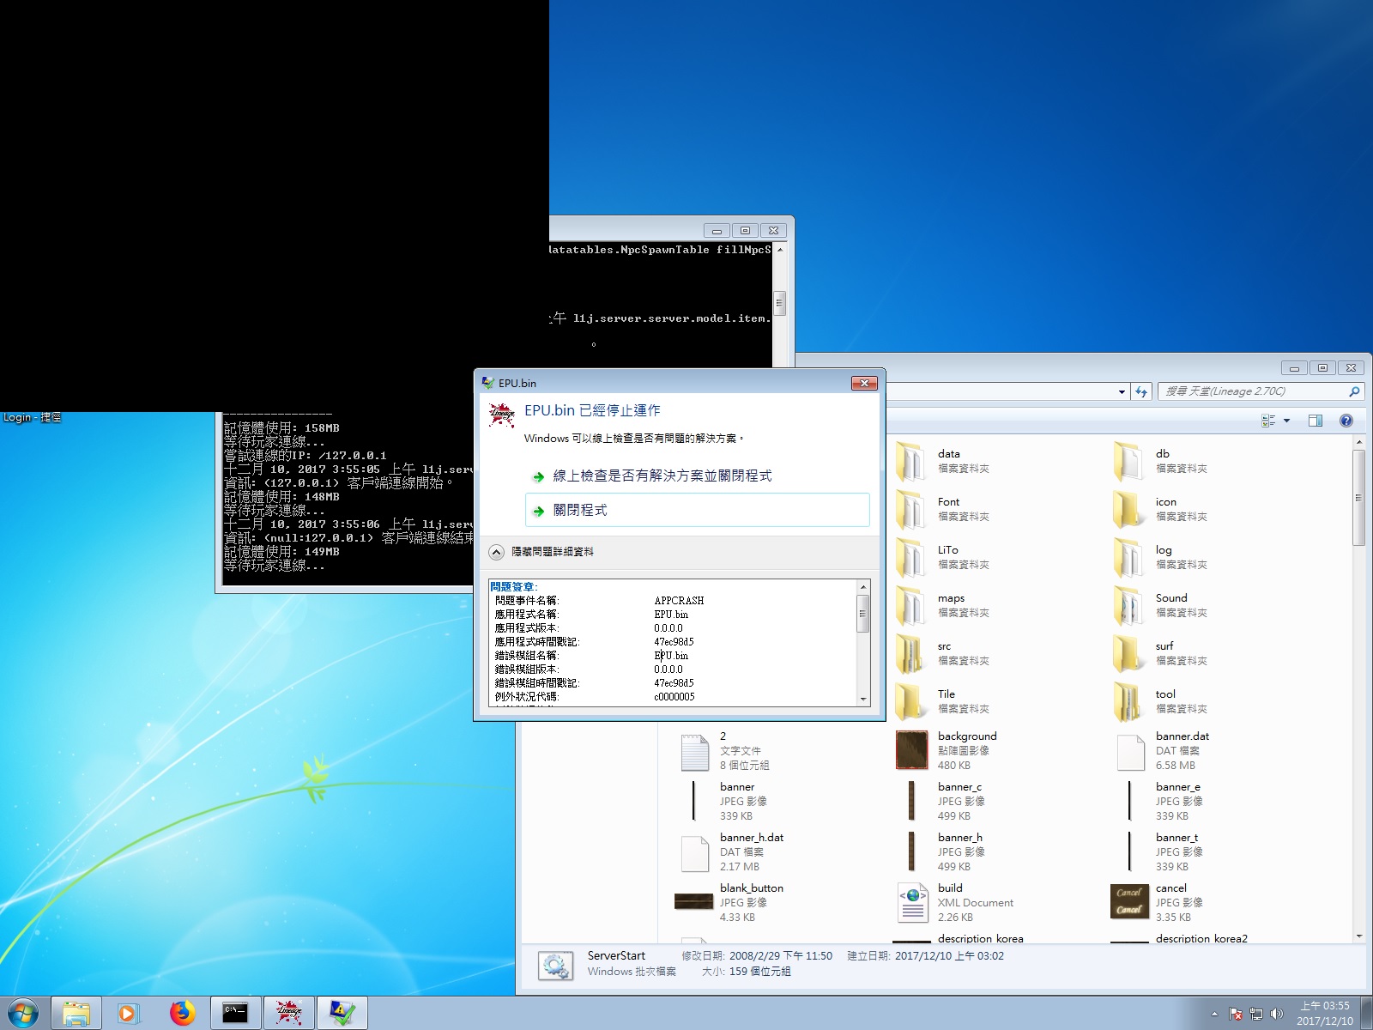Close the EPU.bin crash dialog
The image size is (1373, 1030).
864,383
